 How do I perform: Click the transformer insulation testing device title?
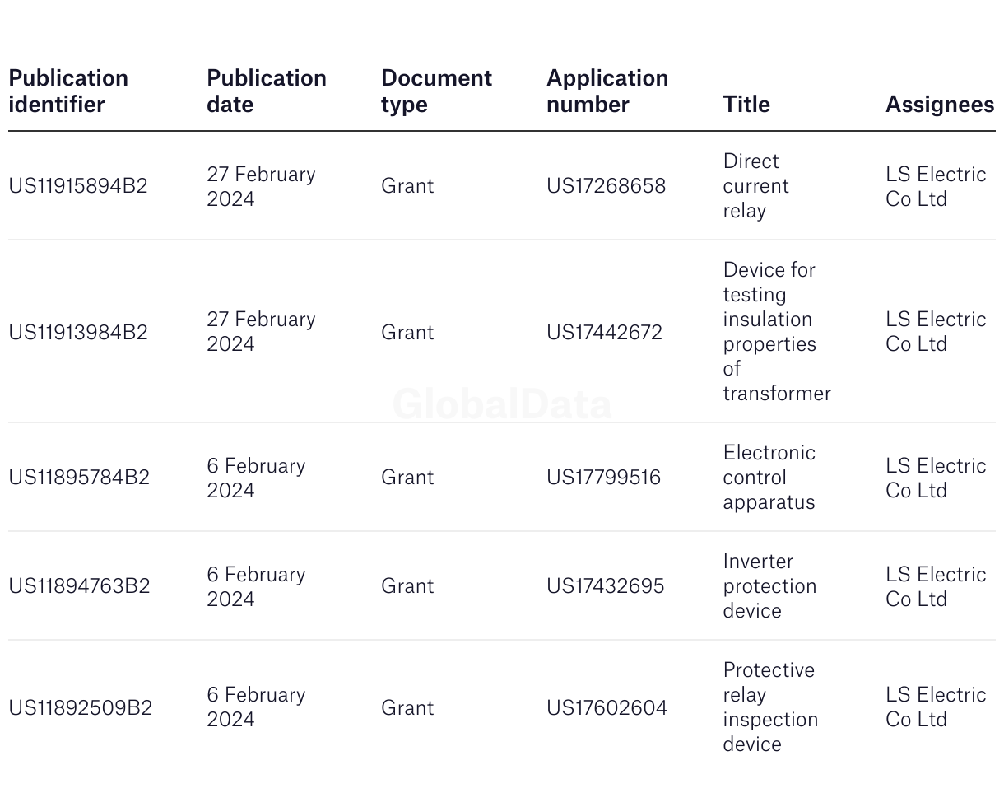click(x=778, y=332)
